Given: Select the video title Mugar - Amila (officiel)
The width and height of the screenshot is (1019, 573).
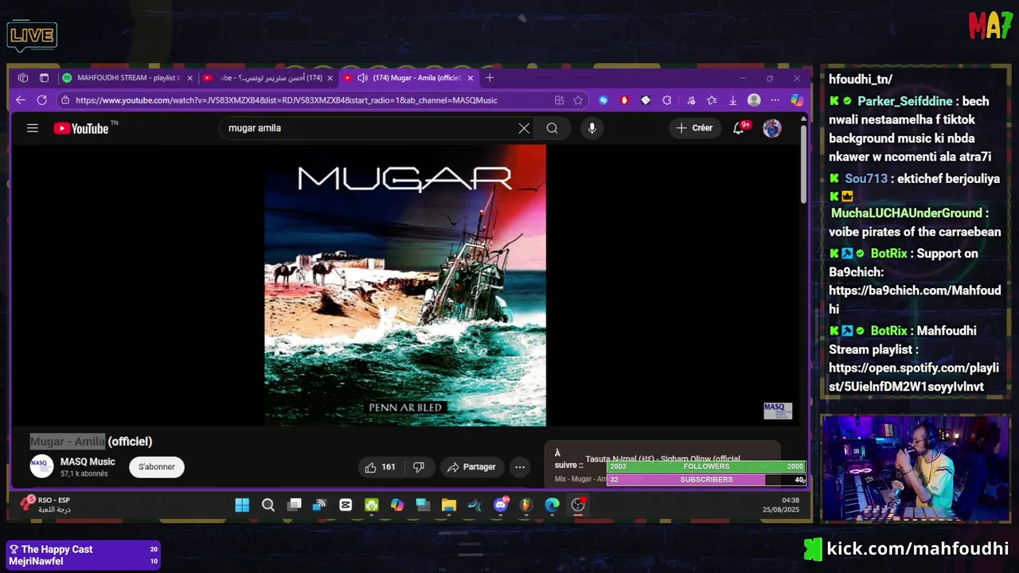Looking at the screenshot, I should point(91,441).
